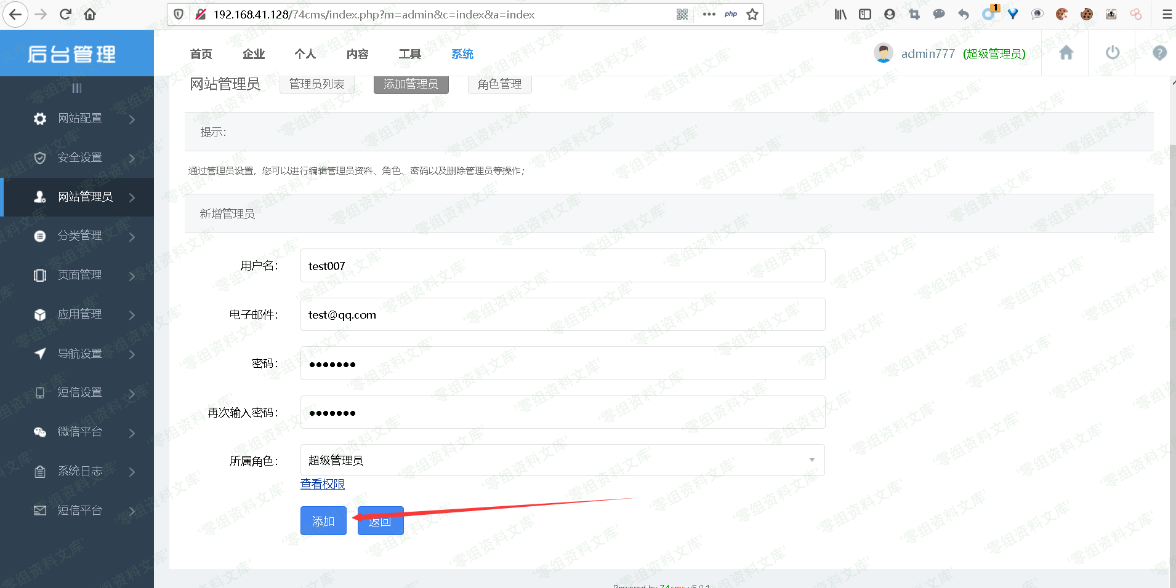1176x588 pixels.
Task: Click the 电子邮件 email field
Action: pos(562,315)
